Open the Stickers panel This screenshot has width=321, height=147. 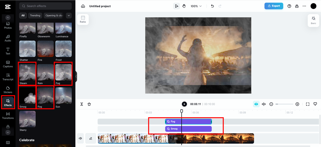(8, 90)
